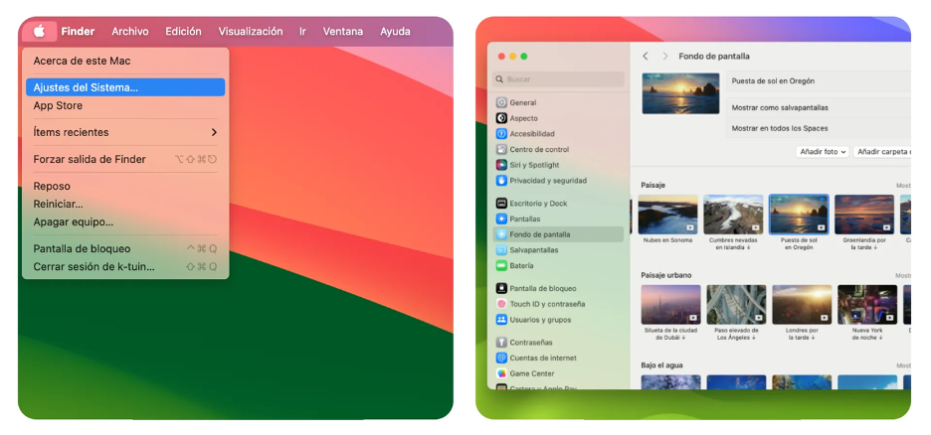931x435 pixels.
Task: Select Nubes en Sonoma wallpaper thumbnail
Action: 668,215
